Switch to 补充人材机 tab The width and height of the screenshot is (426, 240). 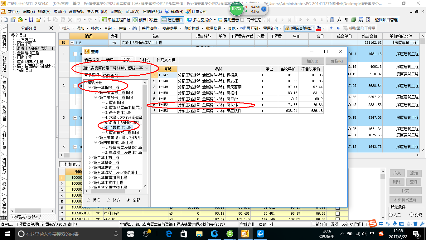click(166, 60)
